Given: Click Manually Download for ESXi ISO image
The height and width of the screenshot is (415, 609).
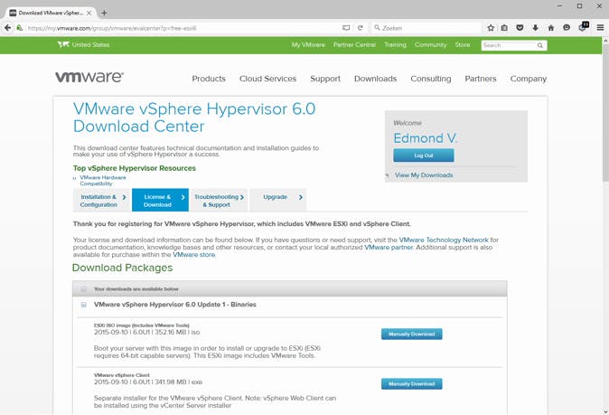Looking at the screenshot, I should 412,335.
